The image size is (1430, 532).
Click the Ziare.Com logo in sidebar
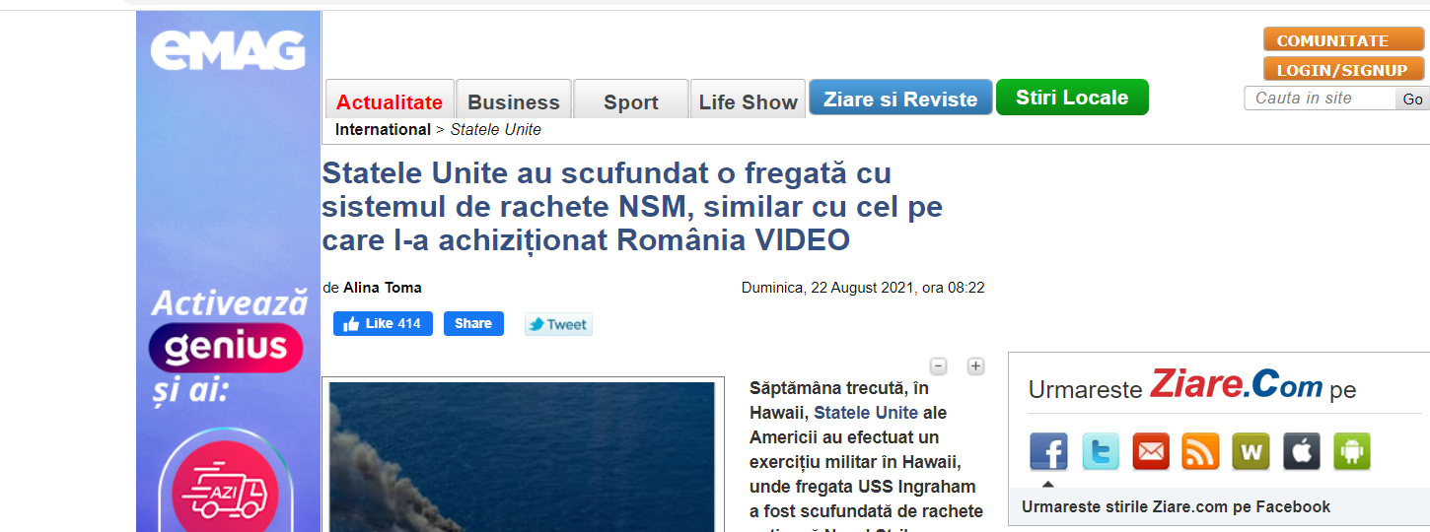tap(1237, 385)
